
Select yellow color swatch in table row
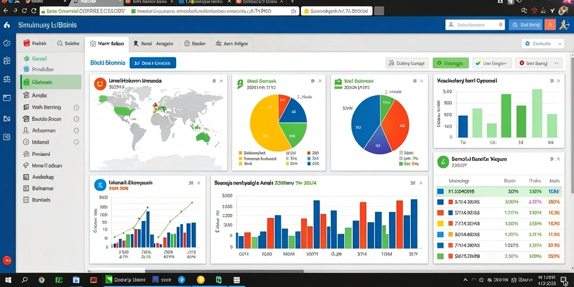point(441,223)
